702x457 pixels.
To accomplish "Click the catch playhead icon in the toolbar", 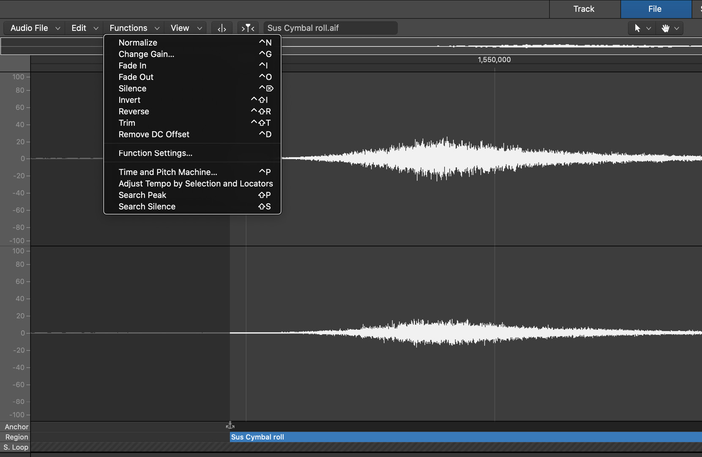I will tap(221, 28).
